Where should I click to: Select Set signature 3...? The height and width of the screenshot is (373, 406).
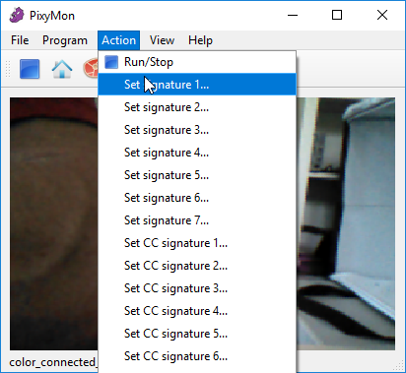tap(197, 130)
